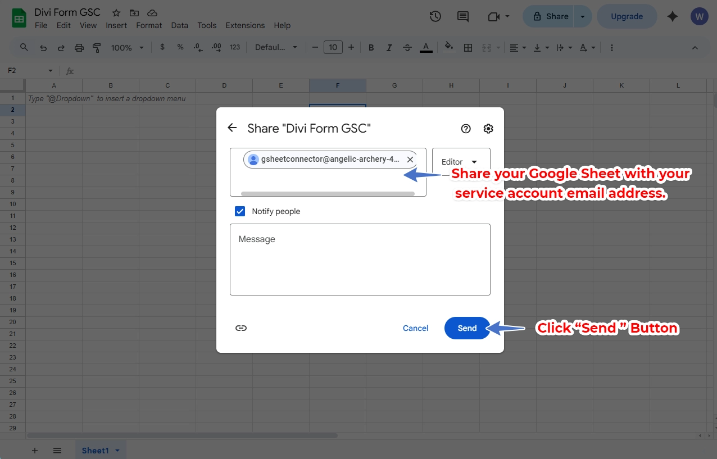This screenshot has height=459, width=717.
Task: Open the fill color tool
Action: pos(448,47)
